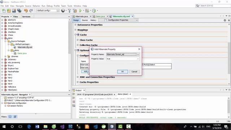
Task: Click the hibernate.cfg.xml file icon in Projects tree
Action: tap(15, 47)
